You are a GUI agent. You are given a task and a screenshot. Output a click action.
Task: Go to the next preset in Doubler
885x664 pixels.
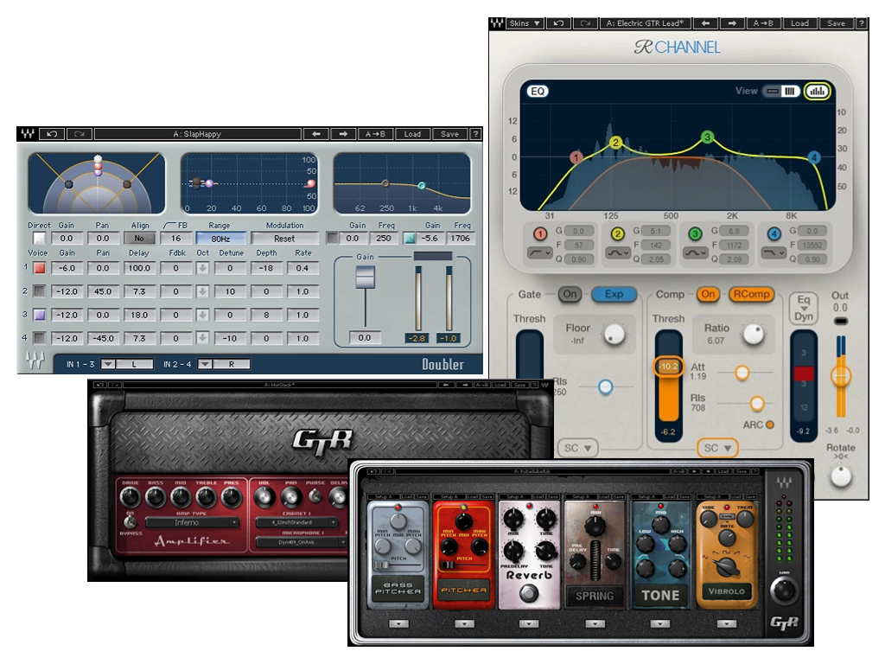pyautogui.click(x=343, y=134)
